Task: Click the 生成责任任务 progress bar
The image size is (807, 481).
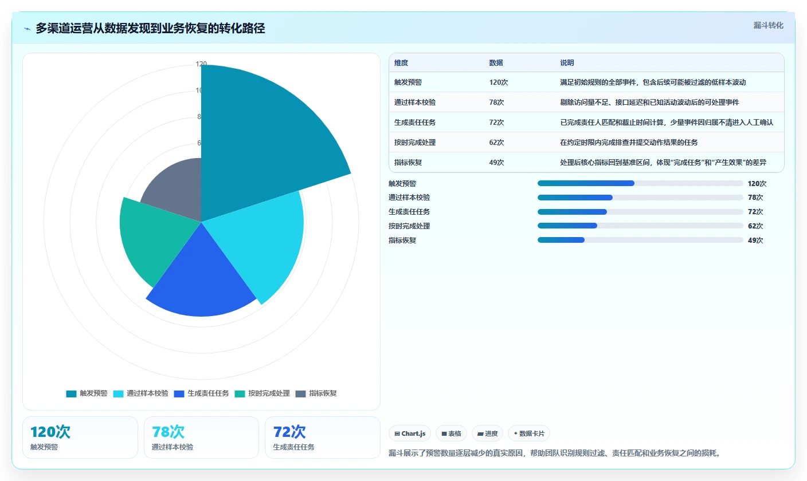Action: (x=640, y=212)
